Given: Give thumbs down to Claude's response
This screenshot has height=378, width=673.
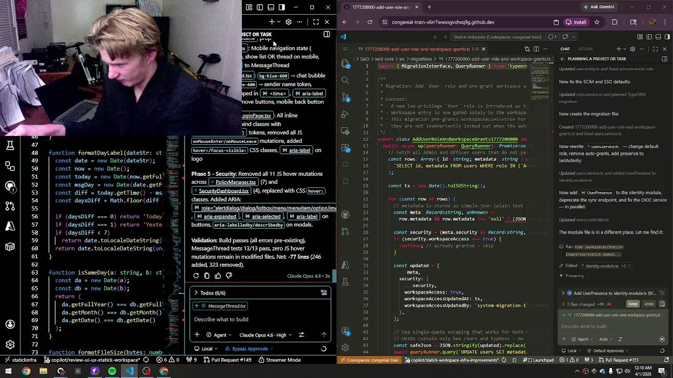Looking at the screenshot, I should 229,276.
